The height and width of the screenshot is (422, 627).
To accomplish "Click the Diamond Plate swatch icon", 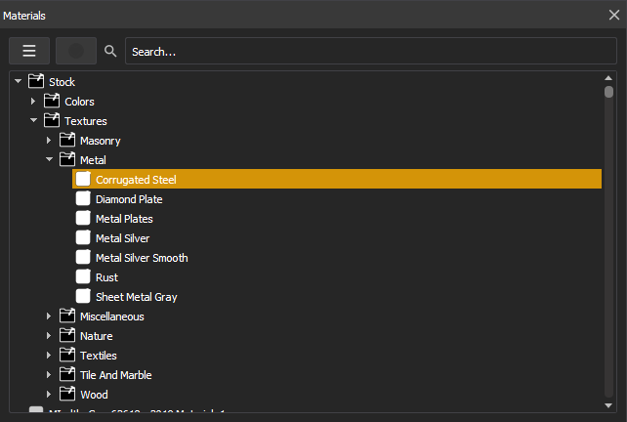I will pos(83,199).
